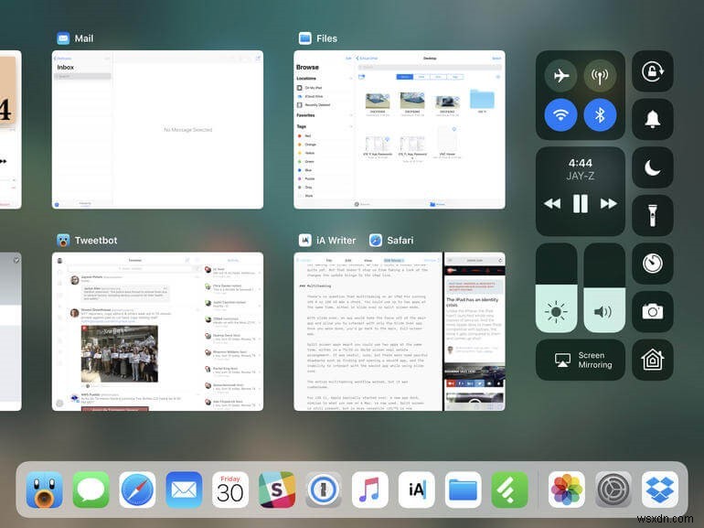Image resolution: width=704 pixels, height=528 pixels.
Task: Open Photos app in the dock
Action: 567,490
